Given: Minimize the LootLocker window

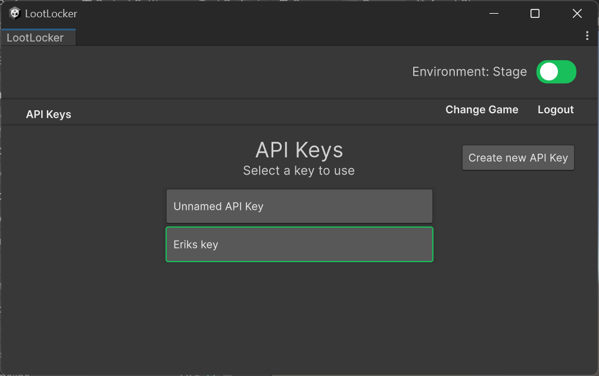Looking at the screenshot, I should point(493,14).
